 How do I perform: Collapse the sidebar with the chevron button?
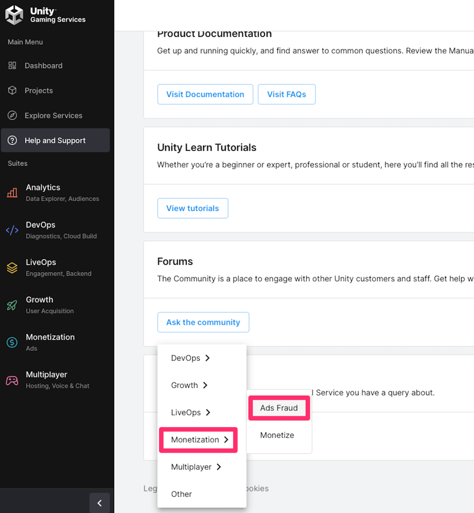(100, 503)
